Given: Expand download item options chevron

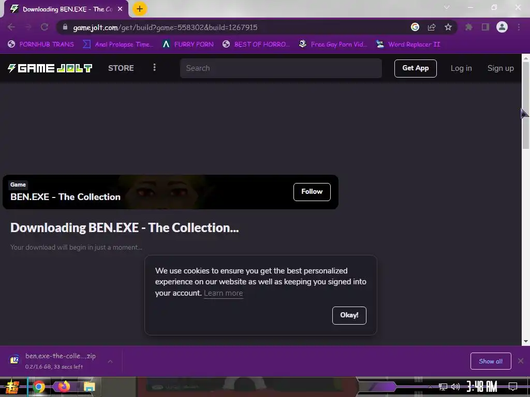Looking at the screenshot, I should pos(110,361).
